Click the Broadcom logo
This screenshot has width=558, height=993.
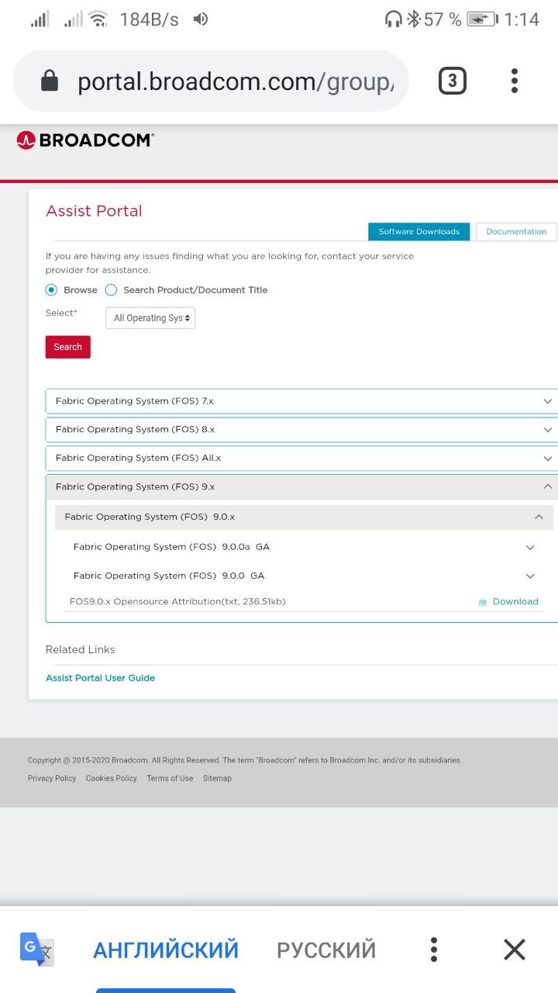pos(85,140)
